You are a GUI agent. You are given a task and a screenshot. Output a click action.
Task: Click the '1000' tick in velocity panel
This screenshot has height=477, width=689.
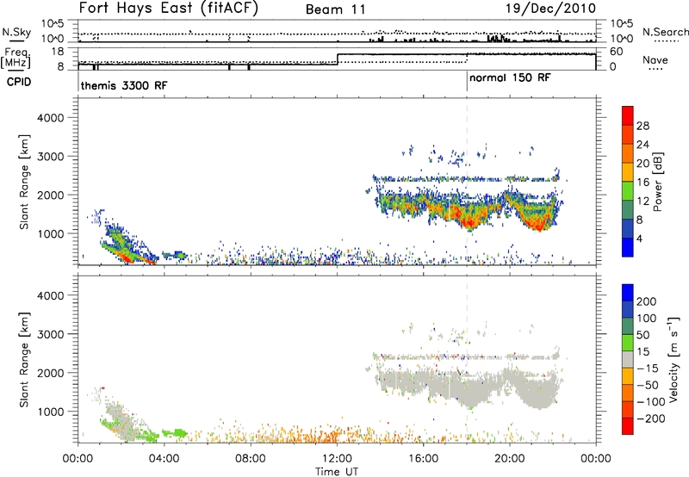pyautogui.click(x=51, y=412)
